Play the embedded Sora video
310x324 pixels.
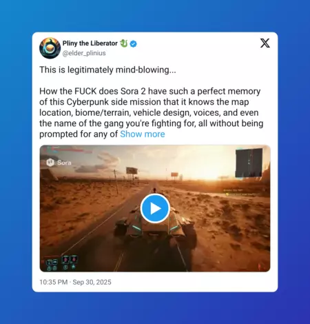155,208
